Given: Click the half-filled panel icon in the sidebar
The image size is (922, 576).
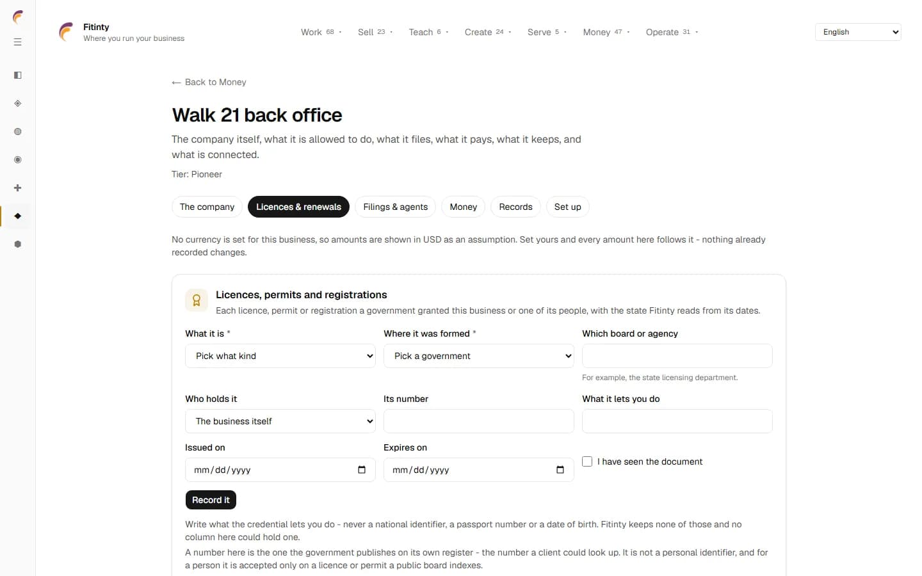Looking at the screenshot, I should click(x=18, y=76).
